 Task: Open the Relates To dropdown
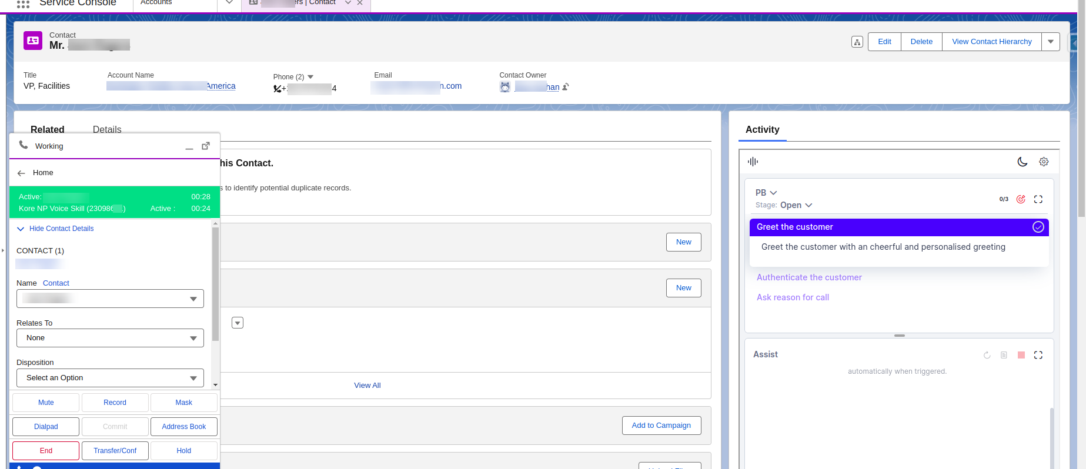[110, 338]
